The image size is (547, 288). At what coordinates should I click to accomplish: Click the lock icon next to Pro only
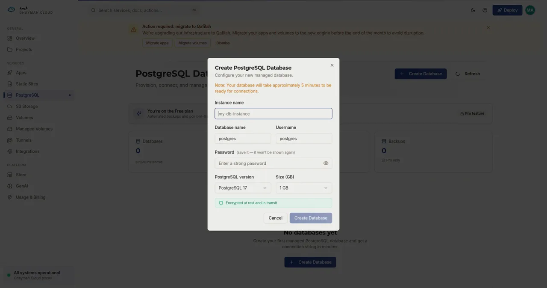(384, 160)
